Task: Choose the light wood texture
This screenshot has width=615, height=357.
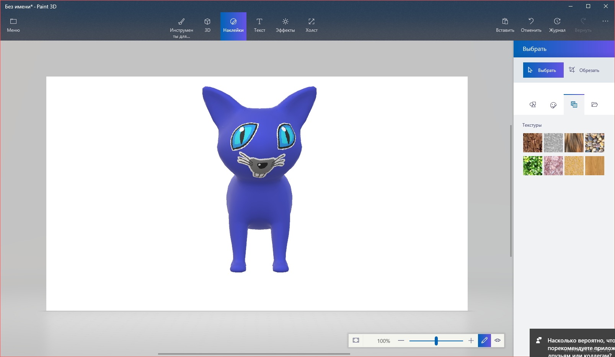Action: 595,166
